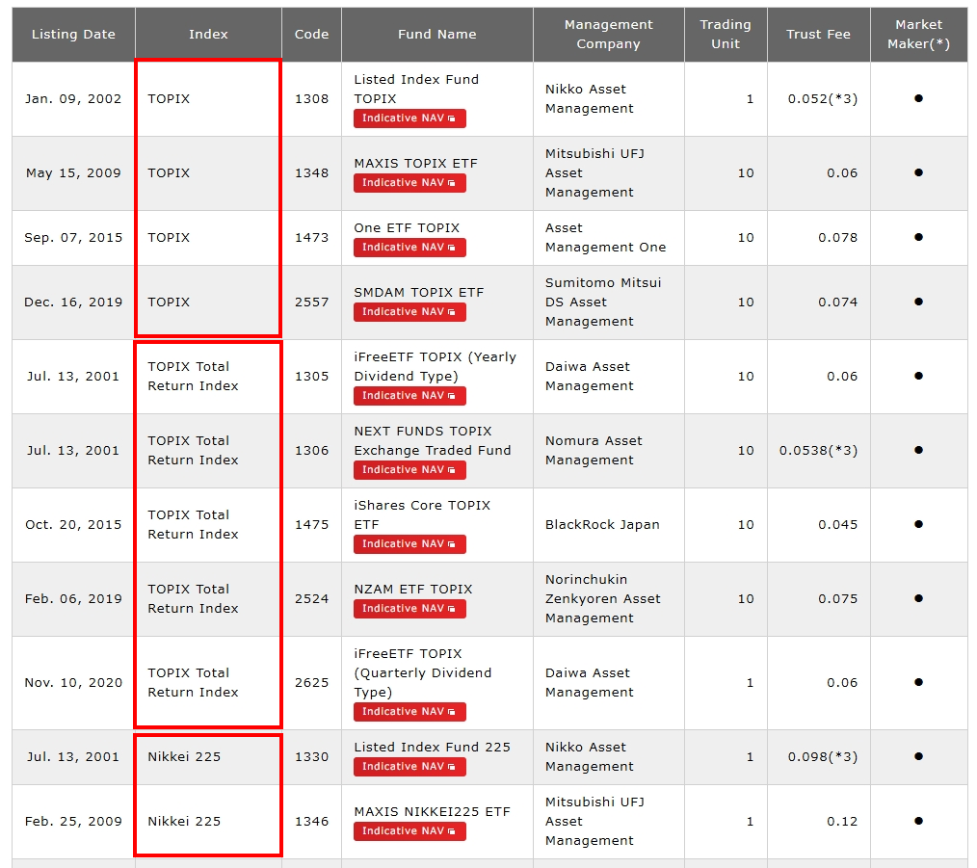977x868 pixels.
Task: Click listing date Oct. 20, 2015
Action: coord(73,525)
